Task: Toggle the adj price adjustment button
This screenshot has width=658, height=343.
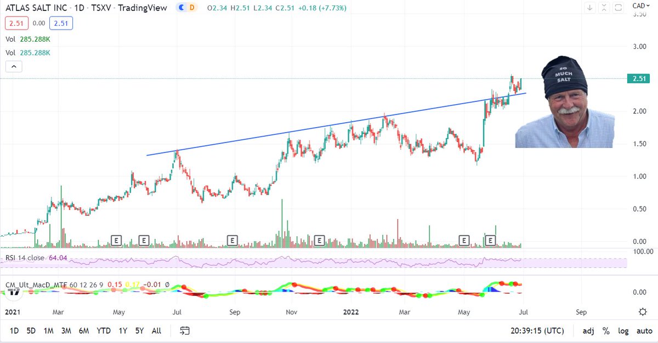Action: tap(588, 331)
